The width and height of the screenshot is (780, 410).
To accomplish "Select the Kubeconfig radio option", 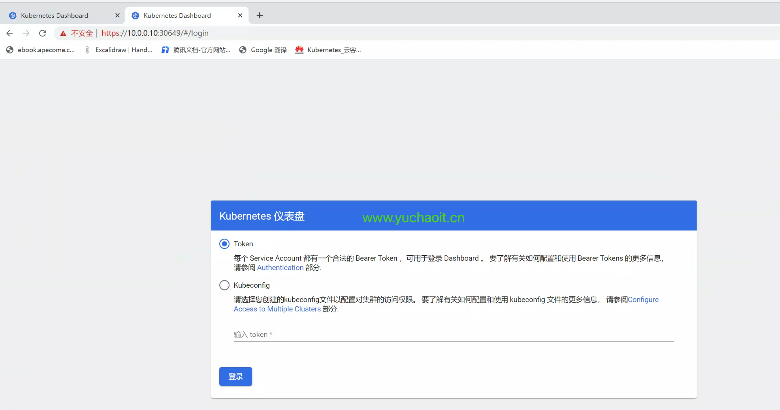I will click(225, 285).
